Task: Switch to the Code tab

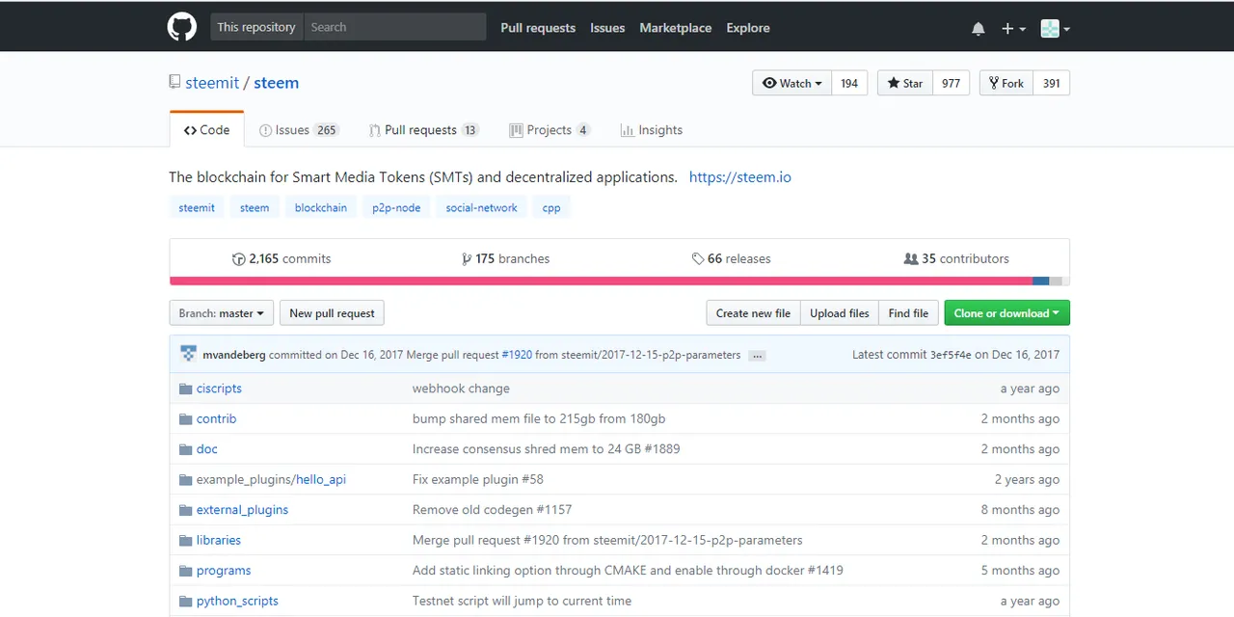Action: pyautogui.click(x=206, y=130)
